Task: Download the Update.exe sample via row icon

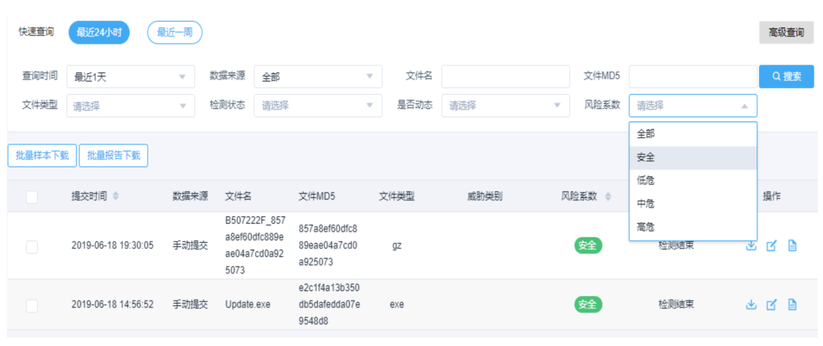Action: click(751, 305)
